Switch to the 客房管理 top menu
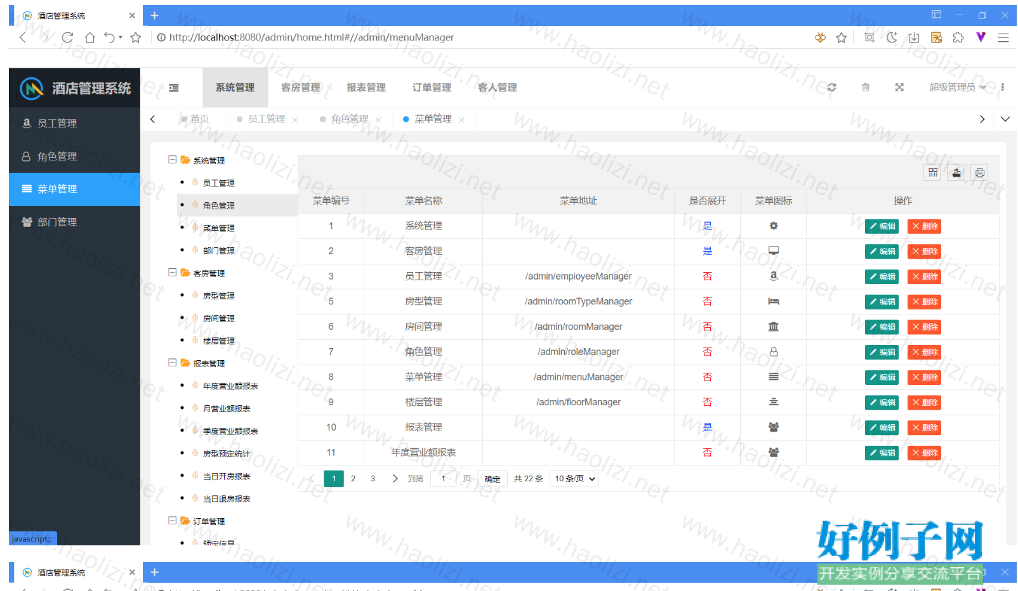 coord(300,88)
